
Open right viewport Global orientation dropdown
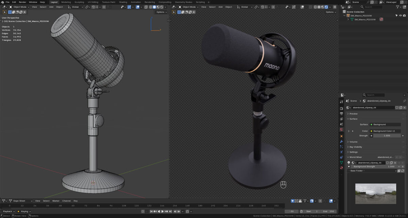[x=244, y=7]
